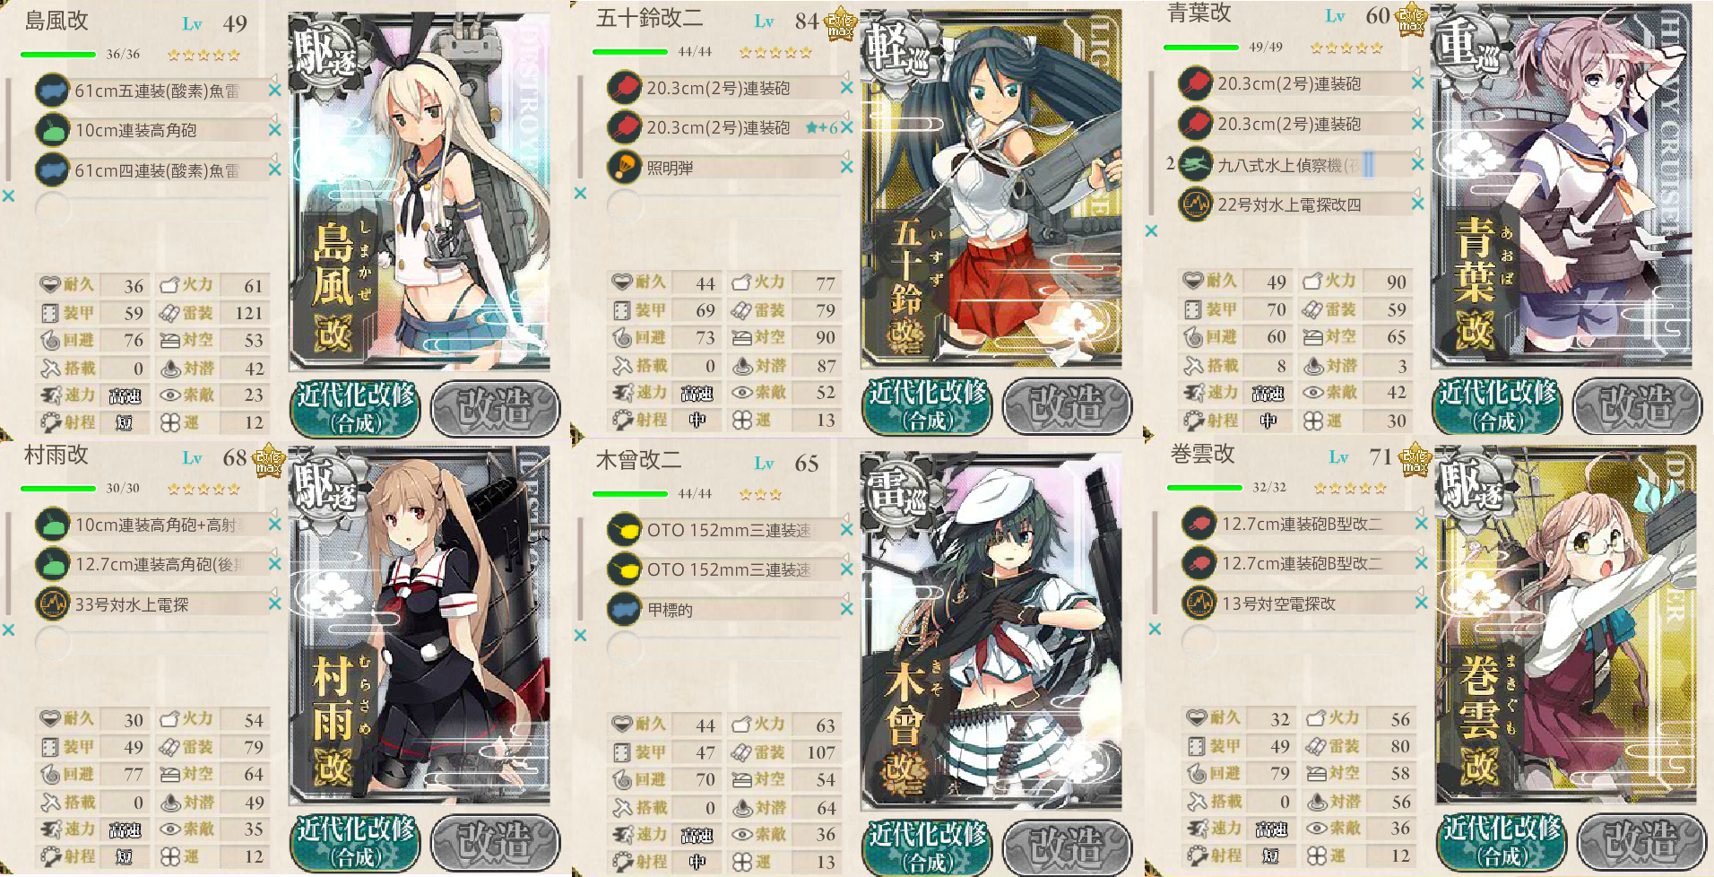Click 改造 remodel button for 青葉改
This screenshot has height=877, width=1714.
[1637, 406]
